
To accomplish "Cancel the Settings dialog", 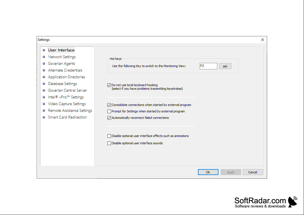I will click(253, 172).
